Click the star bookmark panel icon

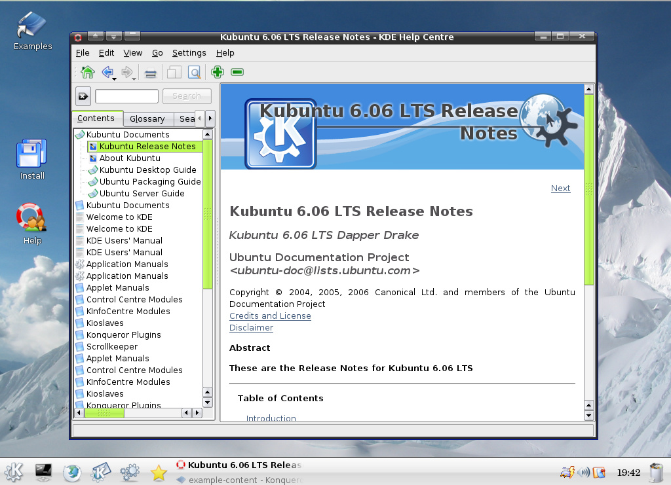coord(159,473)
